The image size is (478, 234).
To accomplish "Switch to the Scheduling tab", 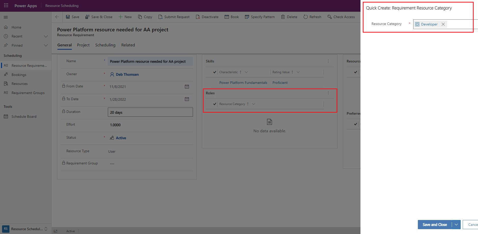I will coord(105,45).
